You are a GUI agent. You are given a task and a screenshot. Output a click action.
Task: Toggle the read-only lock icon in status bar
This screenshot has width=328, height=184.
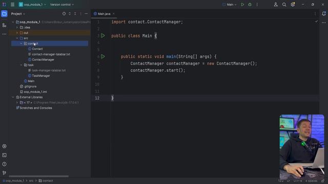point(323,181)
